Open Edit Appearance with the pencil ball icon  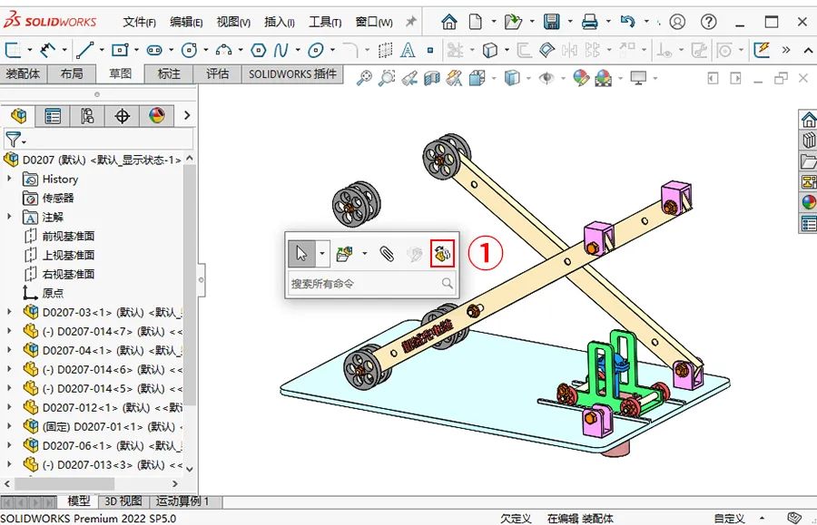click(x=581, y=78)
